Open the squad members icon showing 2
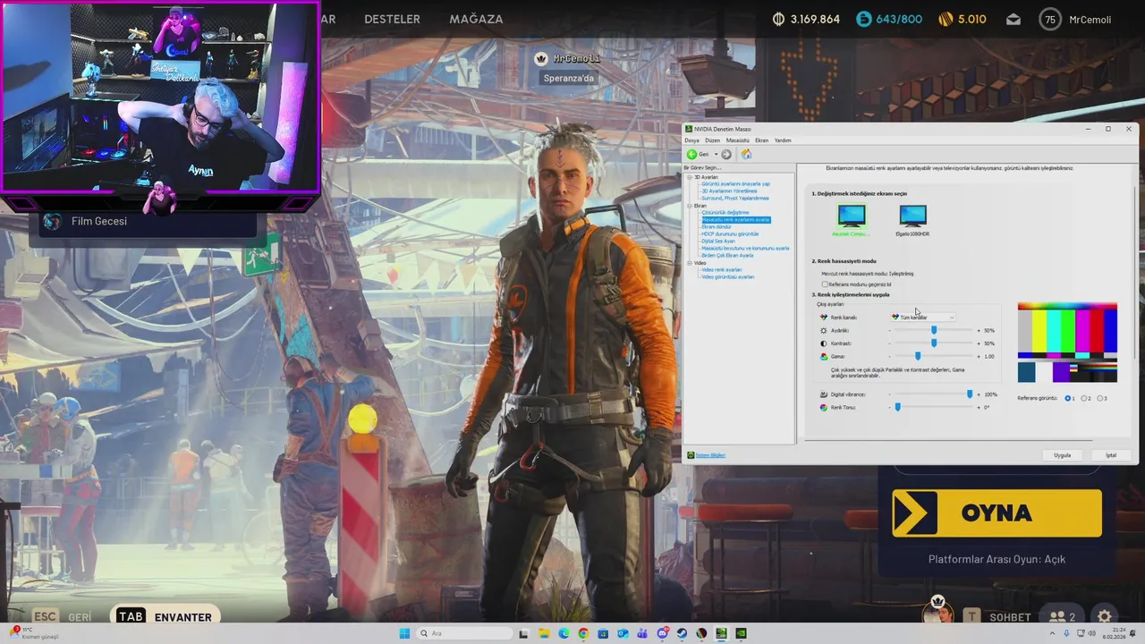This screenshot has width=1145, height=644. (1062, 616)
